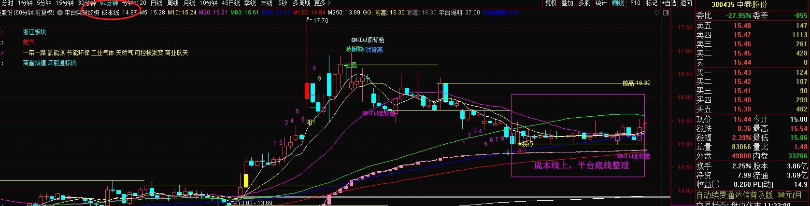Select the 15分钟 period tab

click(64, 3)
